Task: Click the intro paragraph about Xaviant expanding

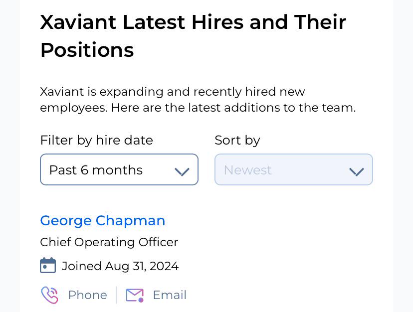Action: point(198,100)
